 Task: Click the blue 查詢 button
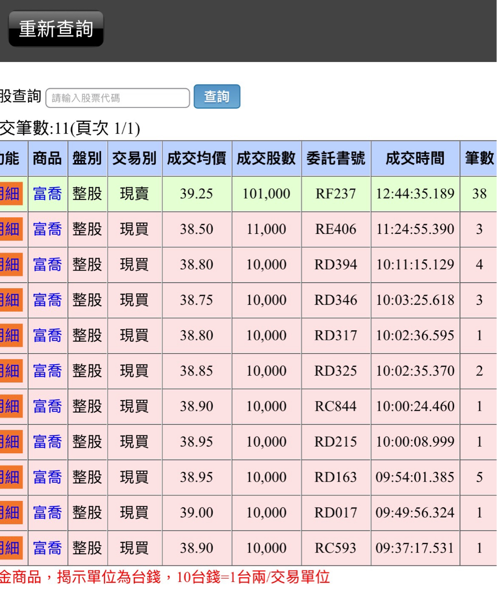pos(217,97)
